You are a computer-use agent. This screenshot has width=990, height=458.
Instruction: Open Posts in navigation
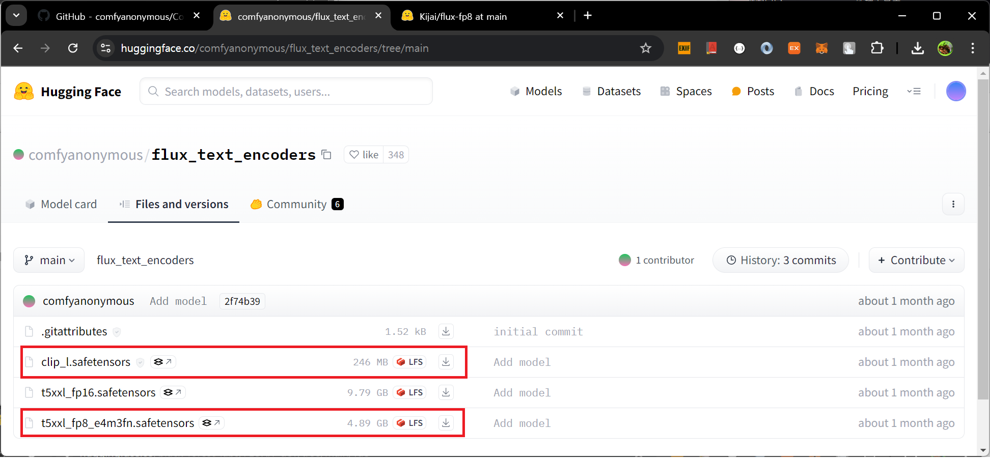753,92
